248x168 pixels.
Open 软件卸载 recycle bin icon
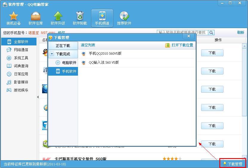tap(80, 16)
